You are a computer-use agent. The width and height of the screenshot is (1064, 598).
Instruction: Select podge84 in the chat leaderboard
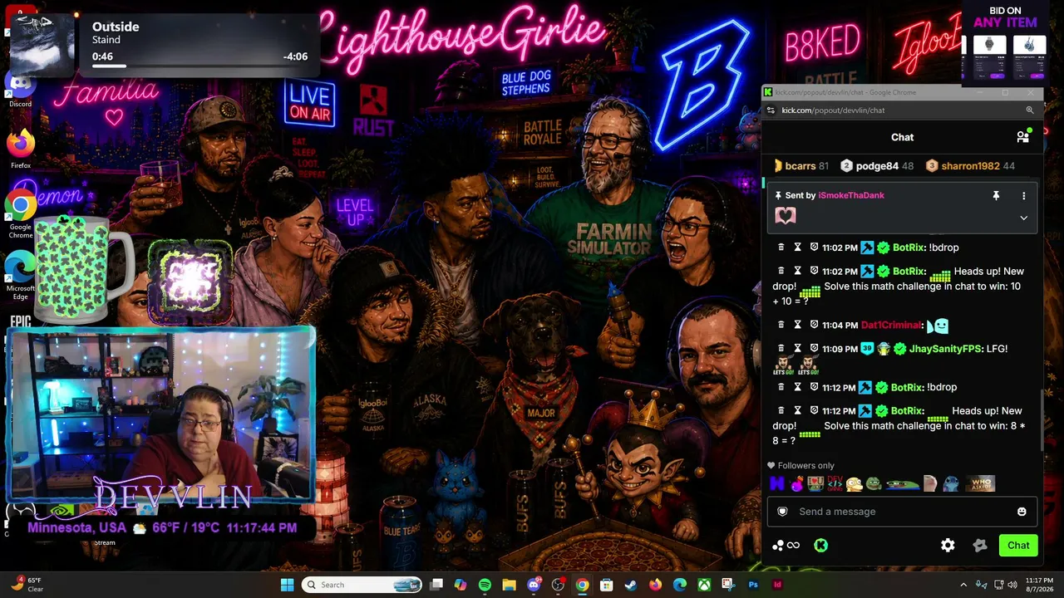click(877, 166)
